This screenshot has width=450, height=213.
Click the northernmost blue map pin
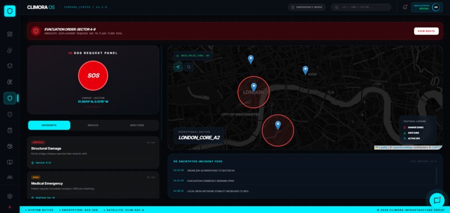(251, 59)
